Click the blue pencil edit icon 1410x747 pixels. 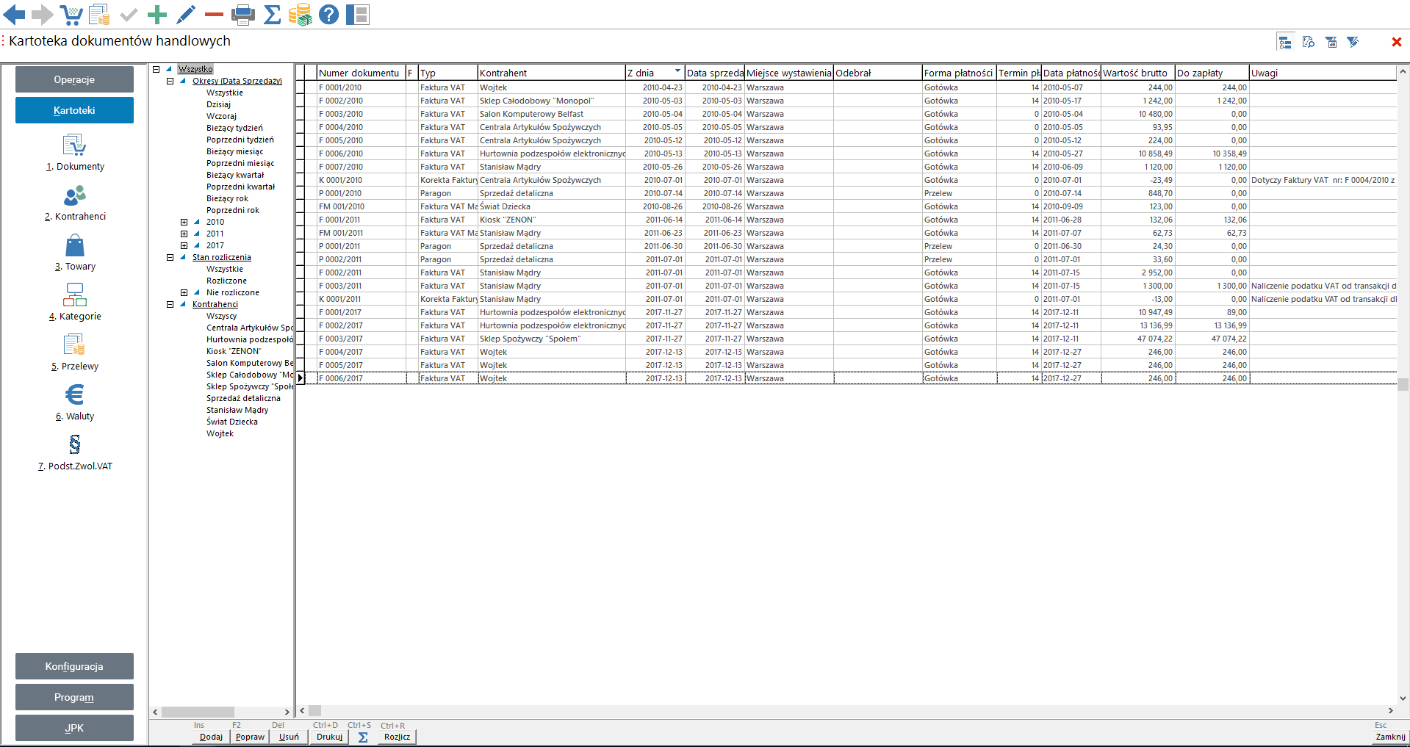(186, 15)
